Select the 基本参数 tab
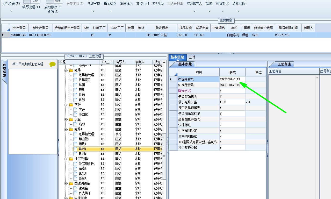Screen dimensions: 331x199 click(185, 64)
